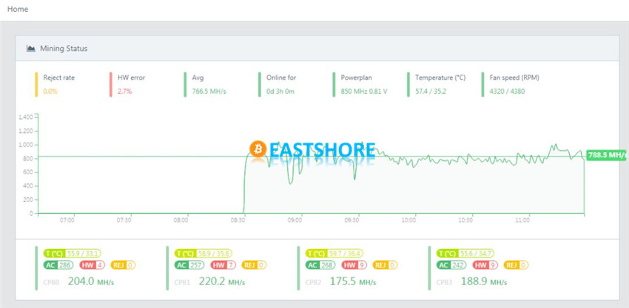The width and height of the screenshot is (629, 308).
Task: Click the 57.4 / 35.2 temperature value
Action: [x=431, y=92]
